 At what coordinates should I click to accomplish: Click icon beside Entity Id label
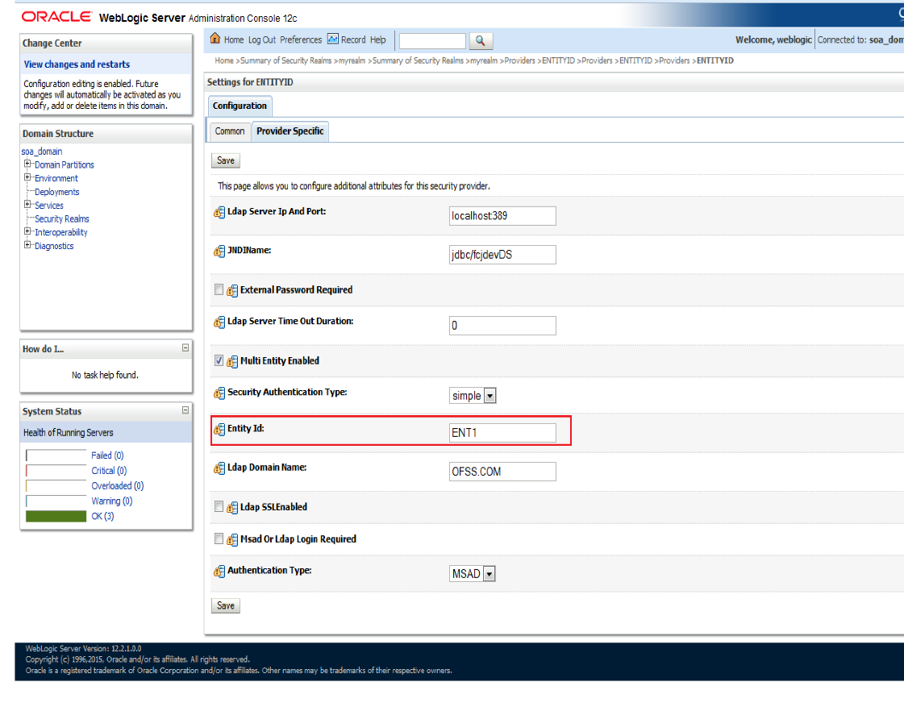coord(219,429)
